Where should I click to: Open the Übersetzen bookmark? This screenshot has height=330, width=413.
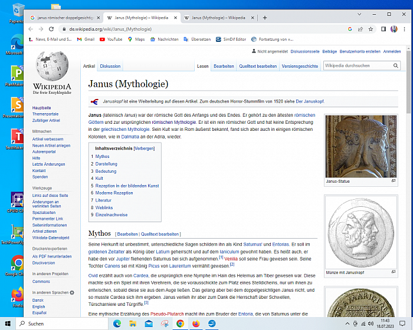(197, 39)
